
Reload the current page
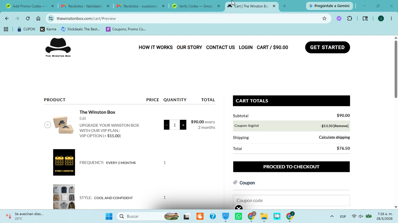28,19
